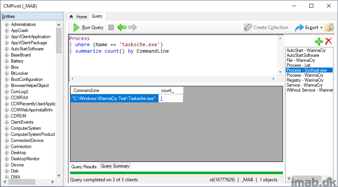Select favorite Service - WannaCry

(x=305, y=85)
